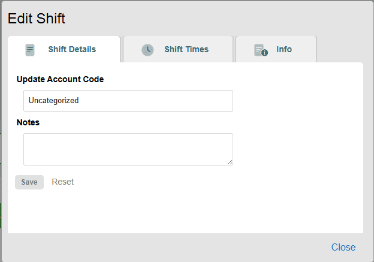Close the Edit Shift dialog
The image size is (374, 262).
click(343, 247)
